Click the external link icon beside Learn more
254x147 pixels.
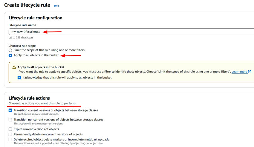(x=250, y=72)
